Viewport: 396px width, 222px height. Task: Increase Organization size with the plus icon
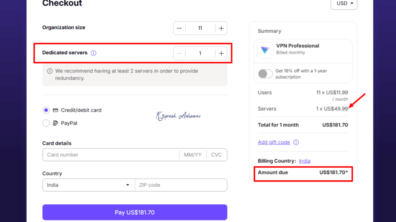tap(220, 28)
